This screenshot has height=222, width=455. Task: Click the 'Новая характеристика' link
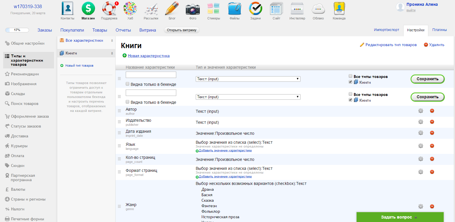tap(149, 56)
